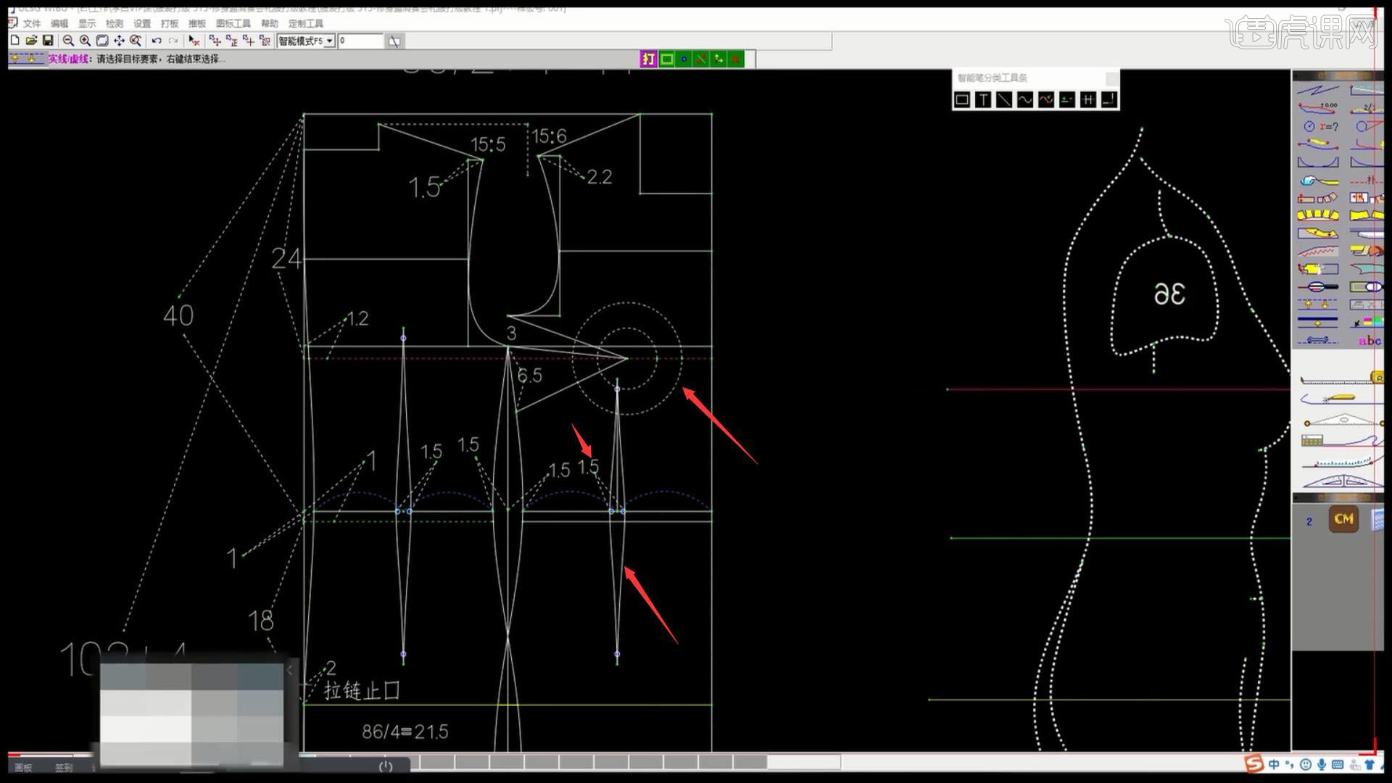The height and width of the screenshot is (783, 1392).
Task: Toggle the green rectangle snap button
Action: (x=666, y=59)
